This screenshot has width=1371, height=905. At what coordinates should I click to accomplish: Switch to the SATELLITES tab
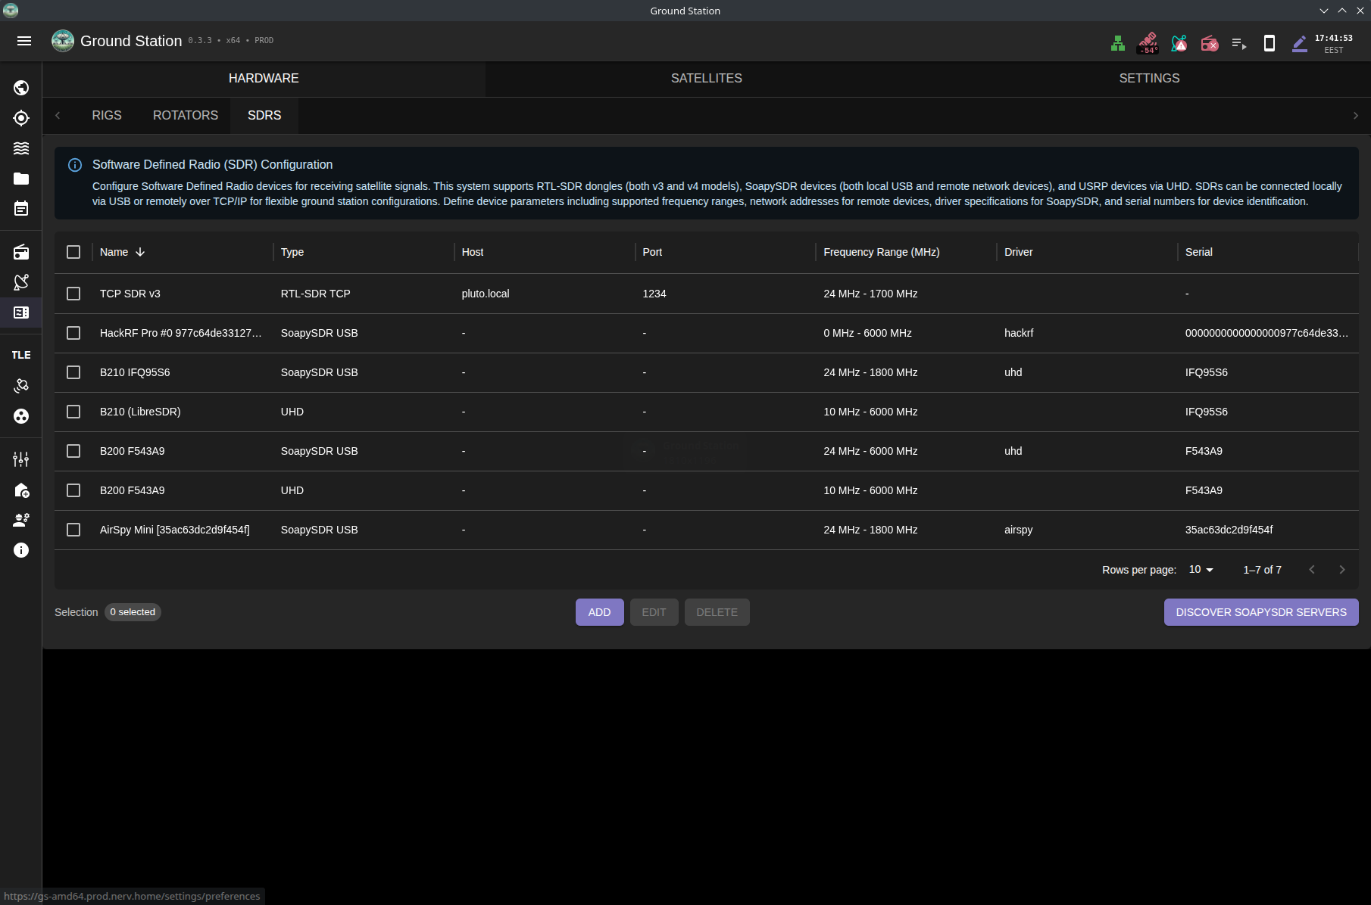pyautogui.click(x=706, y=79)
